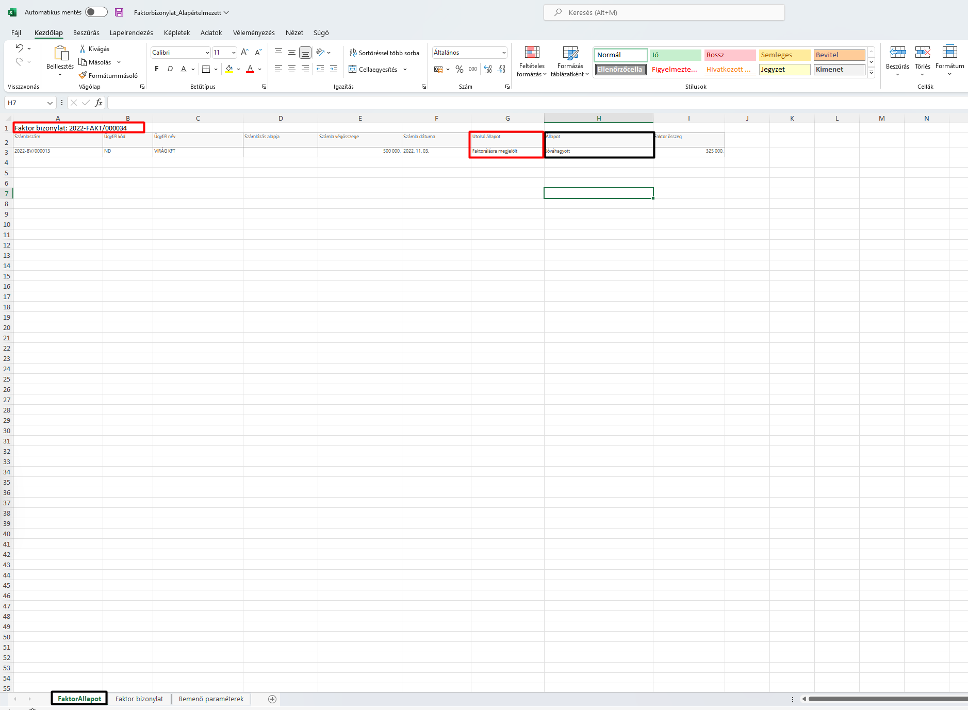The image size is (968, 710).
Task: Apply the Jó cell style
Action: [x=675, y=55]
